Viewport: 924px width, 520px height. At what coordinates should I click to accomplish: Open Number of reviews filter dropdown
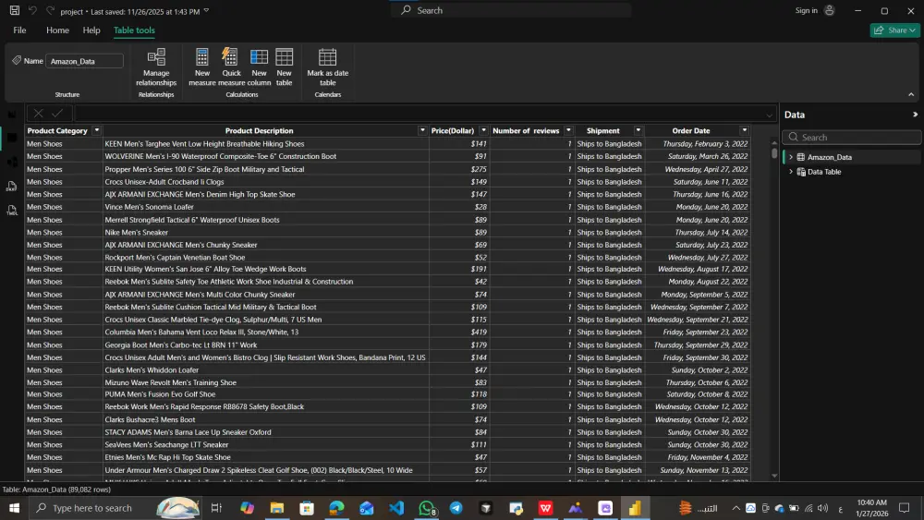coord(568,131)
